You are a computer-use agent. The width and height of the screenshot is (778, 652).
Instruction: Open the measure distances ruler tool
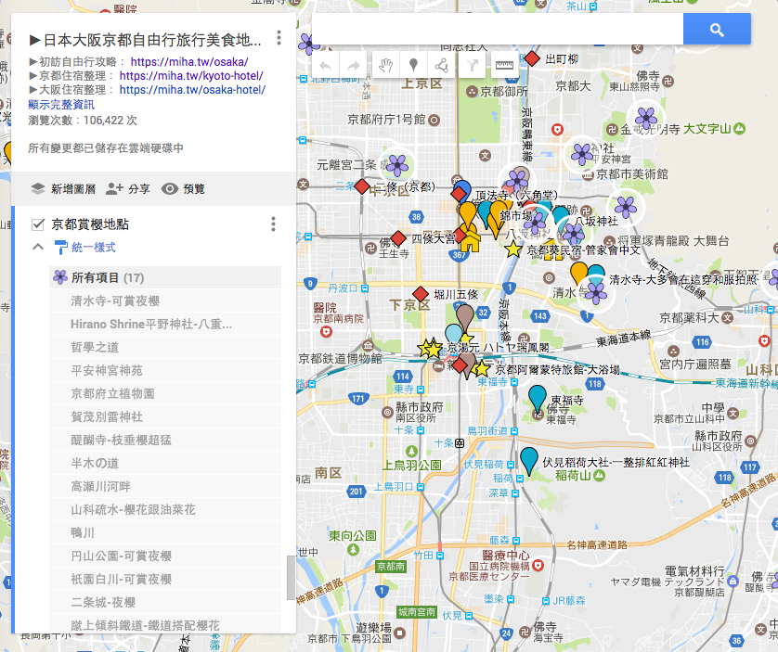pos(506,64)
